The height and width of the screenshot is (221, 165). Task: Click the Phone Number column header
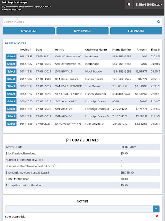122,50
